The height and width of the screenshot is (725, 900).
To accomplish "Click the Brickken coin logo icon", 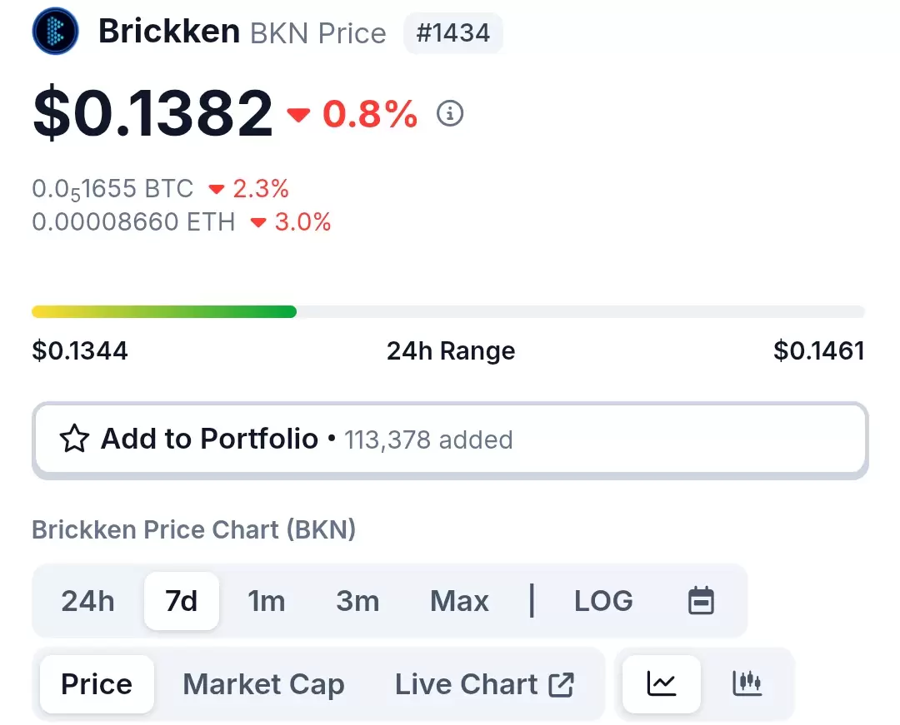I will 55,31.
